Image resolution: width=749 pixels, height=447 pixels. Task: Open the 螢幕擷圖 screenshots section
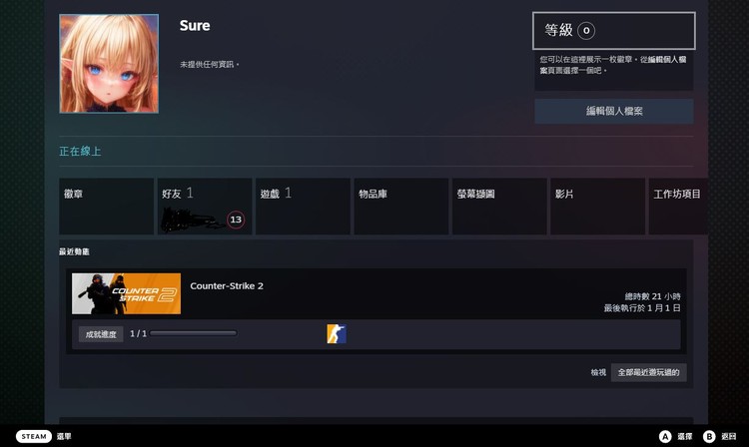click(x=498, y=206)
